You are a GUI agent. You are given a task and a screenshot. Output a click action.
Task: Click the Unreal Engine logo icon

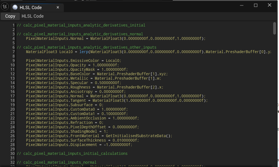[5, 7]
